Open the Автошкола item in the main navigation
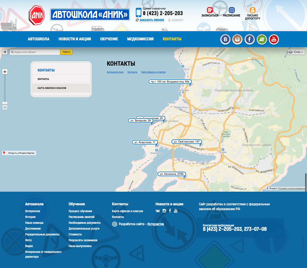This screenshot has width=307, height=268. pyautogui.click(x=39, y=39)
